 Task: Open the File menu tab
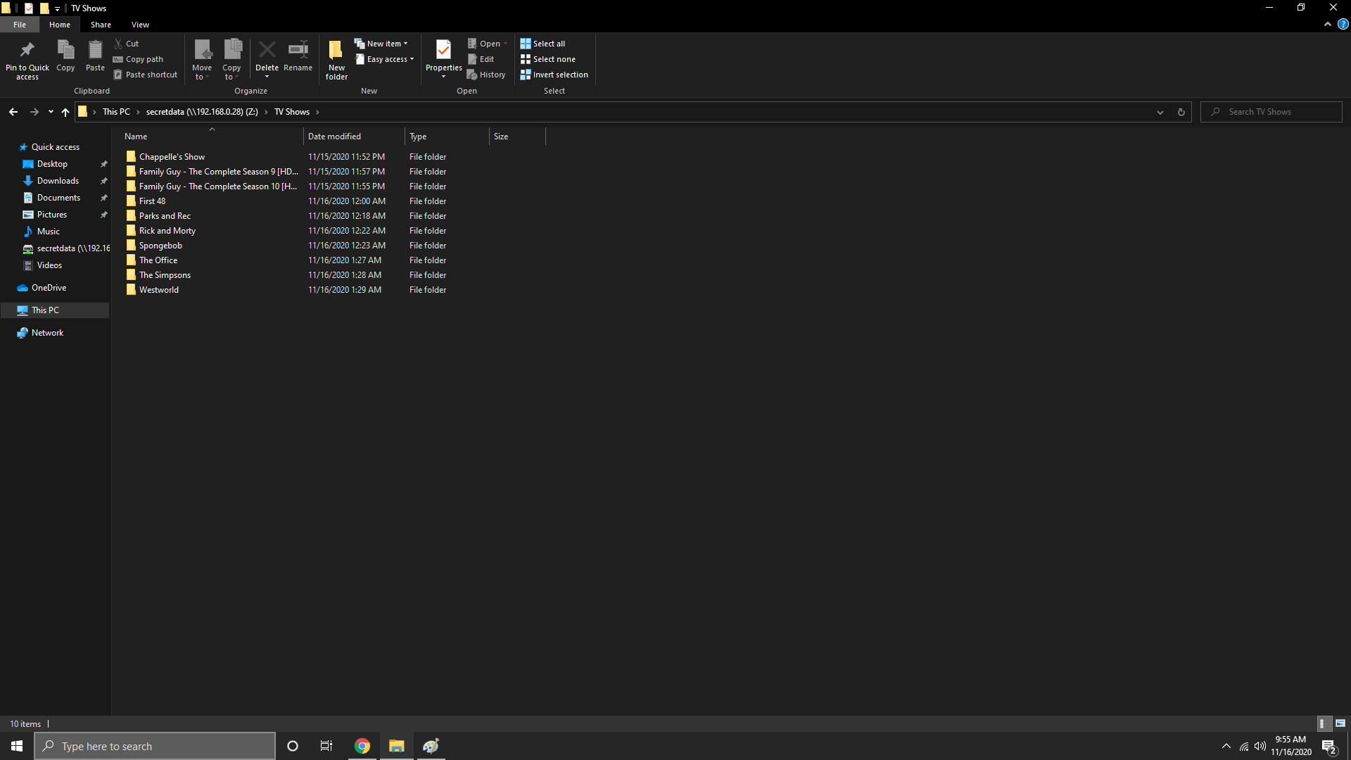pyautogui.click(x=20, y=25)
